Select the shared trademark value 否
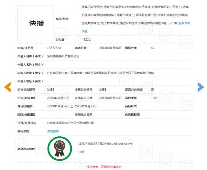Image resolution: width=207 pixels, height=170 pixels. (x=152, y=90)
